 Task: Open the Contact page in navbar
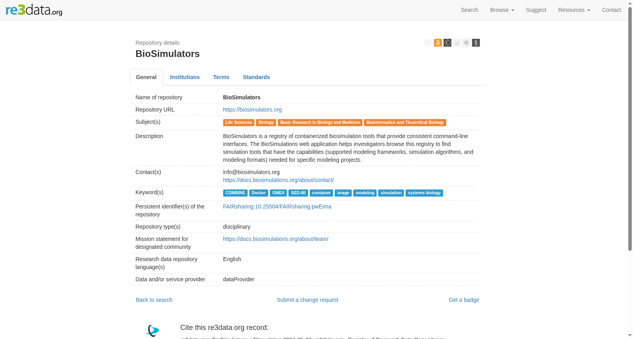pyautogui.click(x=611, y=10)
